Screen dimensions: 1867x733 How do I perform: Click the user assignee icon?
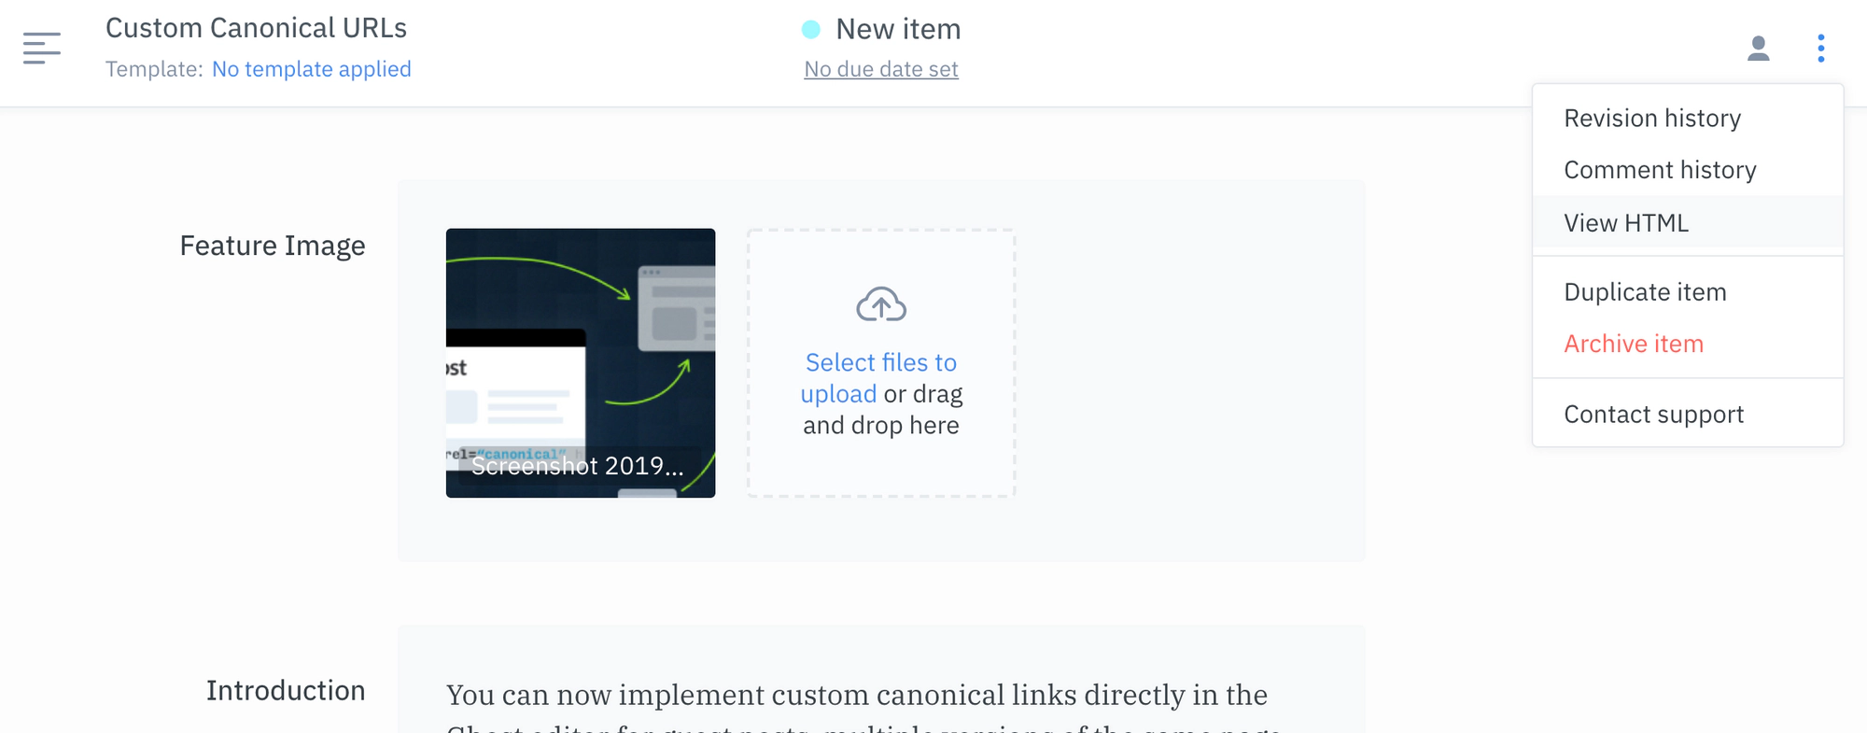click(x=1758, y=49)
